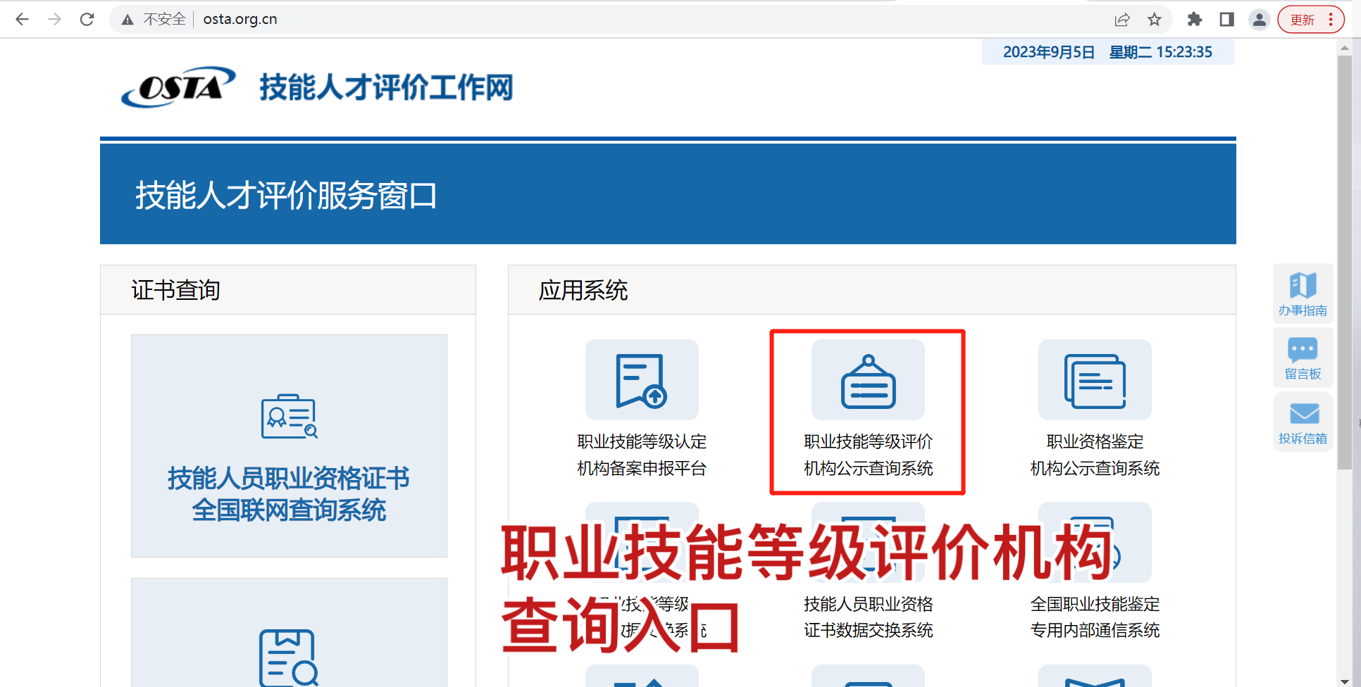Click 职业技能等级认定机构备案申报平台 icon
The height and width of the screenshot is (687, 1361).
tap(642, 380)
